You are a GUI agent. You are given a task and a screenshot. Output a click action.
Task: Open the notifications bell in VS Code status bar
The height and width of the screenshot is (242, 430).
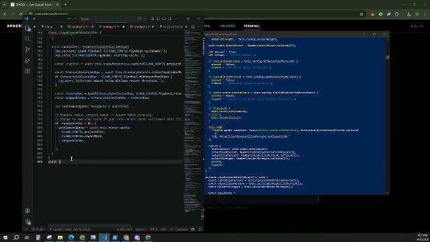(x=200, y=229)
